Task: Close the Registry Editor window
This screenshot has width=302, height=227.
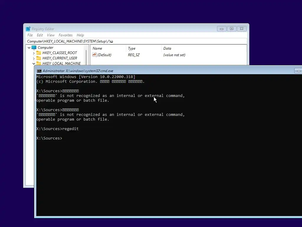Action: tap(242, 29)
